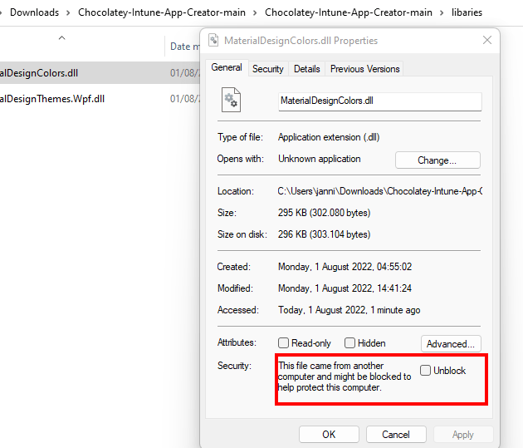This screenshot has width=523, height=448.
Task: Click the file name text field
Action: 379,101
